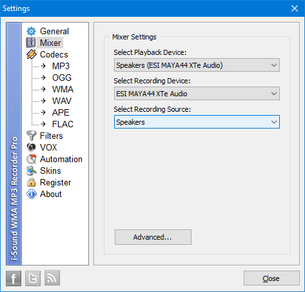
Task: Open the APE codec settings
Action: [61, 112]
